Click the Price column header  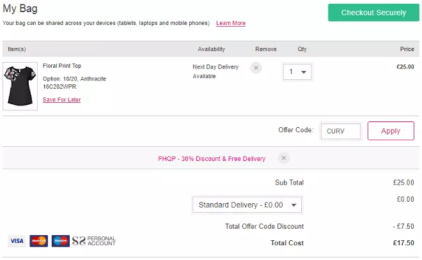[x=407, y=49]
